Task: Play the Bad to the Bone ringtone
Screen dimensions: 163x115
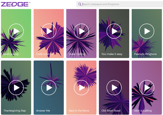Action: [x=81, y=87]
